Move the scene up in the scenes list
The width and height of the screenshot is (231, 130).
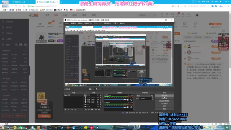click(x=72, y=109)
